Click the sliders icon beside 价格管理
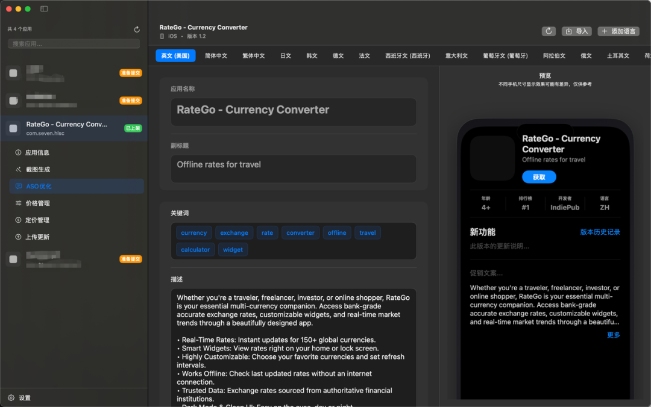Viewport: 651px width, 407px height. [x=18, y=203]
